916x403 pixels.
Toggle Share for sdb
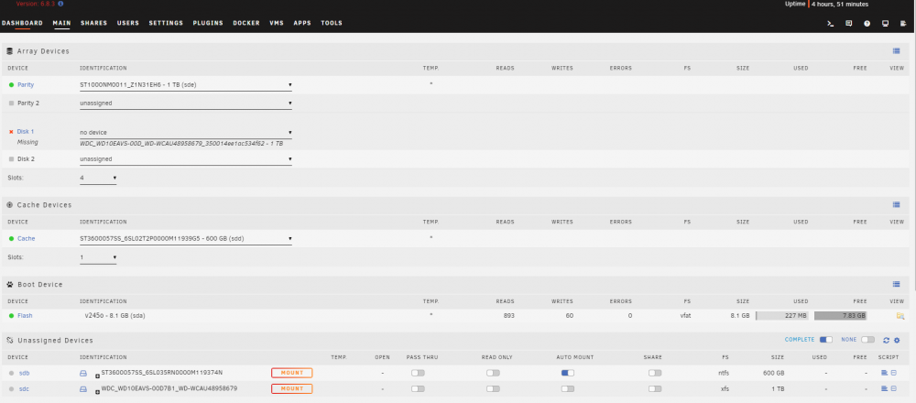655,373
